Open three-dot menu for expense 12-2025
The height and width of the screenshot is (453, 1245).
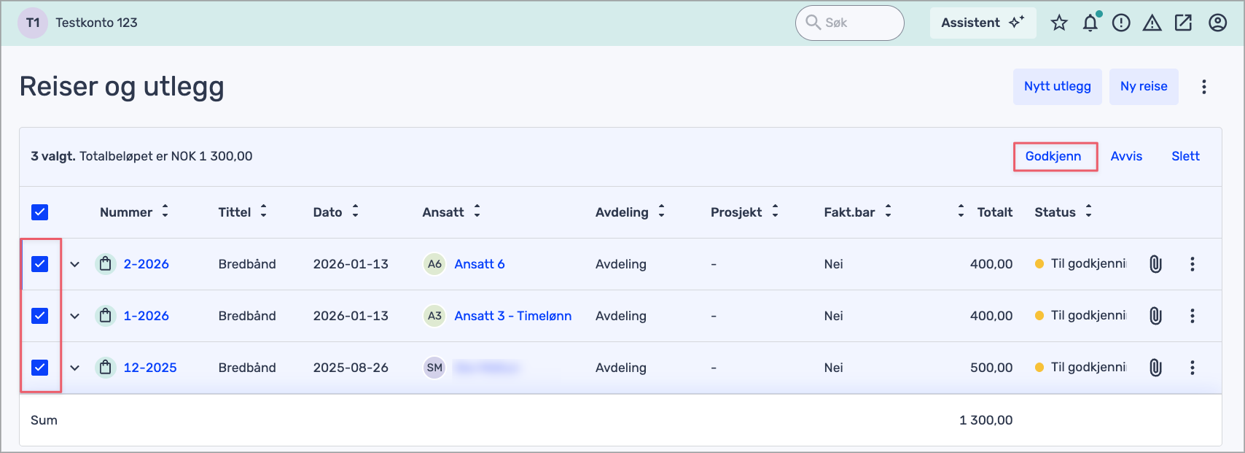1192,368
